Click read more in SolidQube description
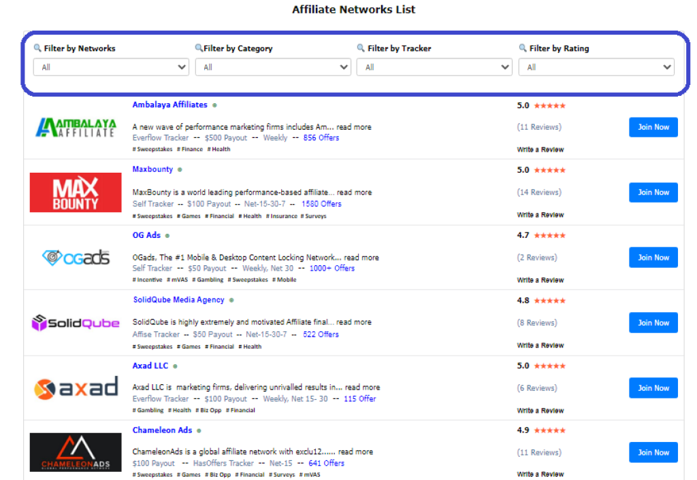The image size is (697, 480). point(354,322)
